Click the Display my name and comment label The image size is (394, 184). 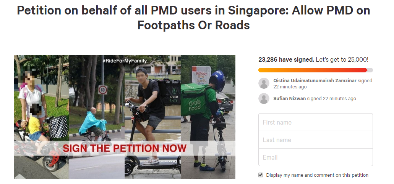click(317, 175)
